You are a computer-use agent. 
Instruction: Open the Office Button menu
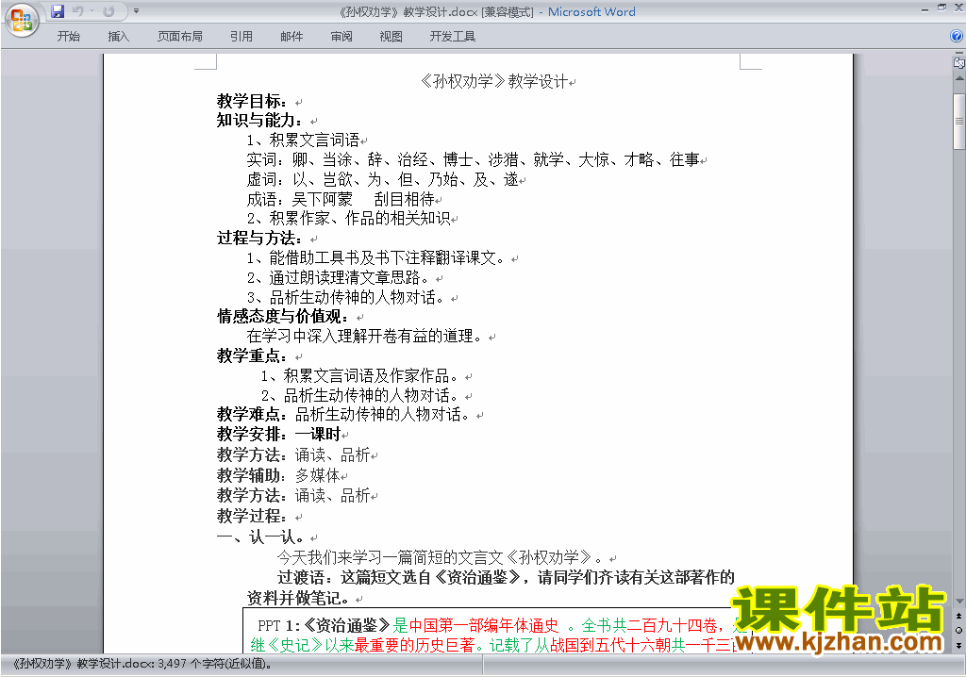point(22,20)
